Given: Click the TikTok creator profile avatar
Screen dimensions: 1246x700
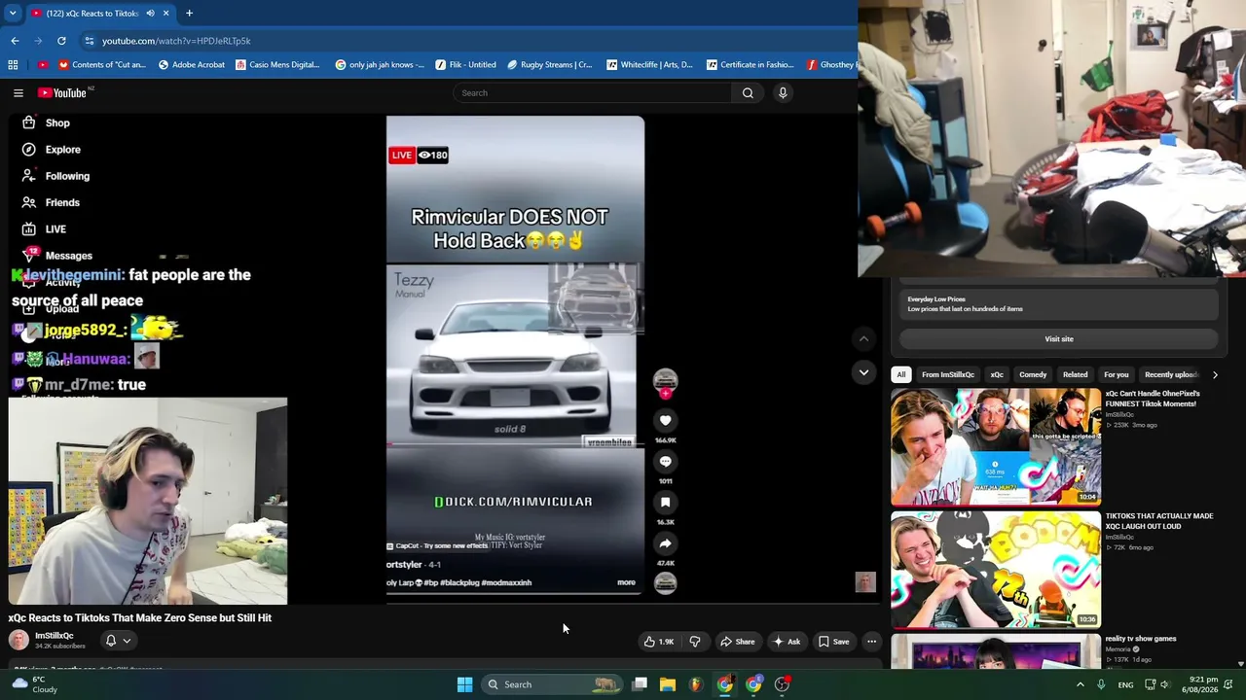Looking at the screenshot, I should 666,380.
